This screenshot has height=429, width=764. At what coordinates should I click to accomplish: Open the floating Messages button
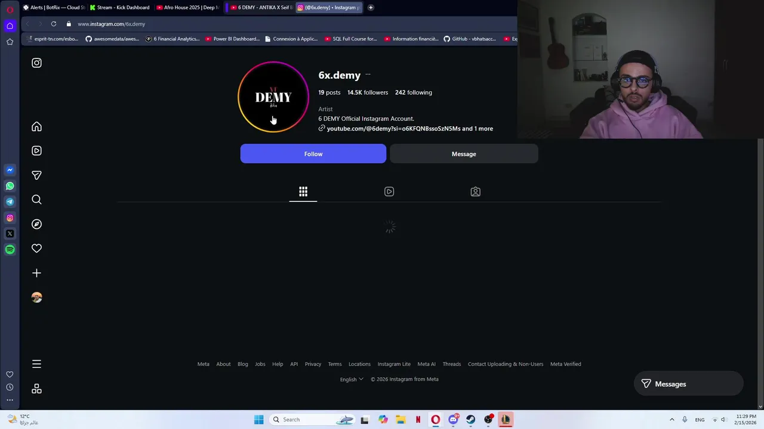pos(688,384)
